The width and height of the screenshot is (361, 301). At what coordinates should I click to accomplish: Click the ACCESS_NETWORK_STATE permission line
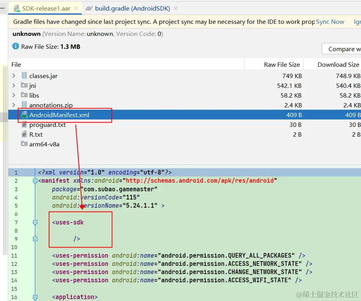[182, 264]
